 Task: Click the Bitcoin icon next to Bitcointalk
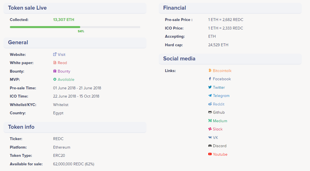pyautogui.click(x=210, y=70)
